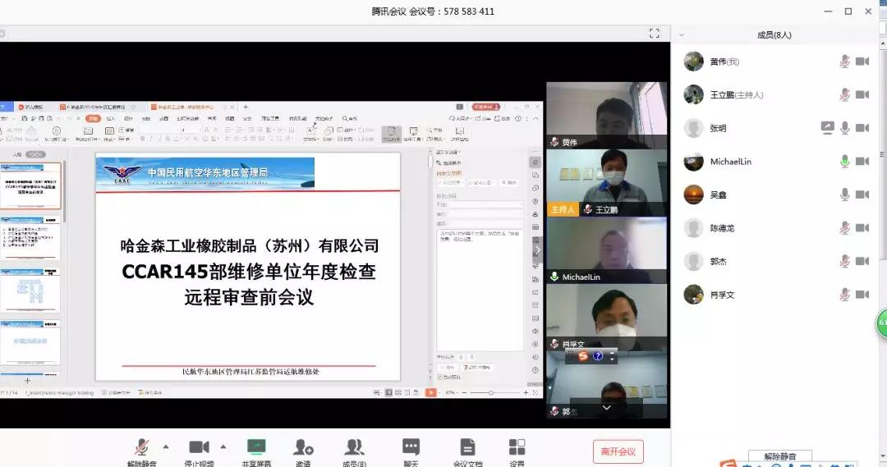Select 肖孚文's video tile
The width and height of the screenshot is (887, 467).
pos(606,317)
